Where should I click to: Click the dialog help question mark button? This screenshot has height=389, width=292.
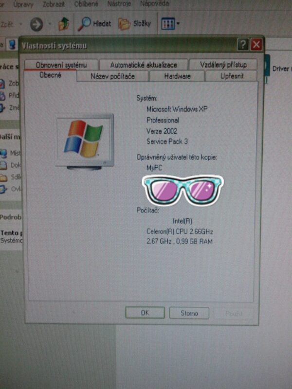coord(243,45)
